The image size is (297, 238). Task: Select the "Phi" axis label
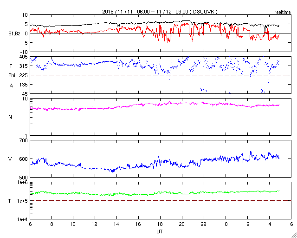coord(12,76)
